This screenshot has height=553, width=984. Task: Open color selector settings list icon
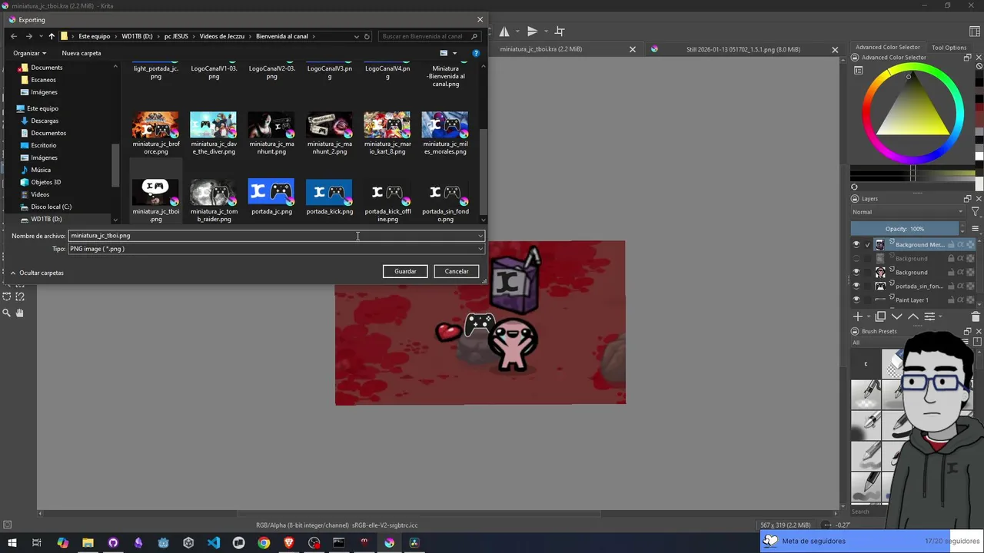858,70
